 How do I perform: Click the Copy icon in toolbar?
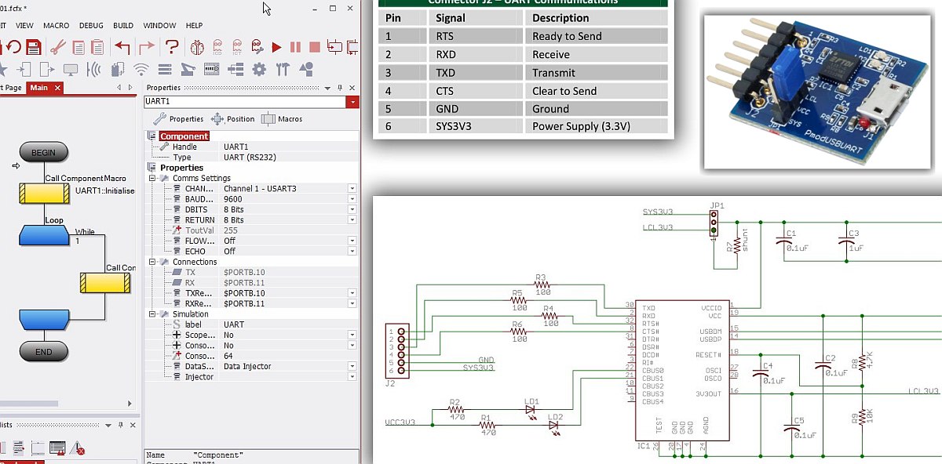(x=78, y=47)
